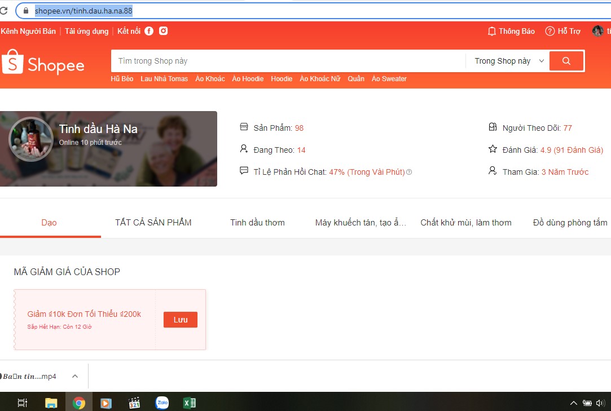Click the orange search magnifier button
The width and height of the screenshot is (611, 411).
click(566, 61)
